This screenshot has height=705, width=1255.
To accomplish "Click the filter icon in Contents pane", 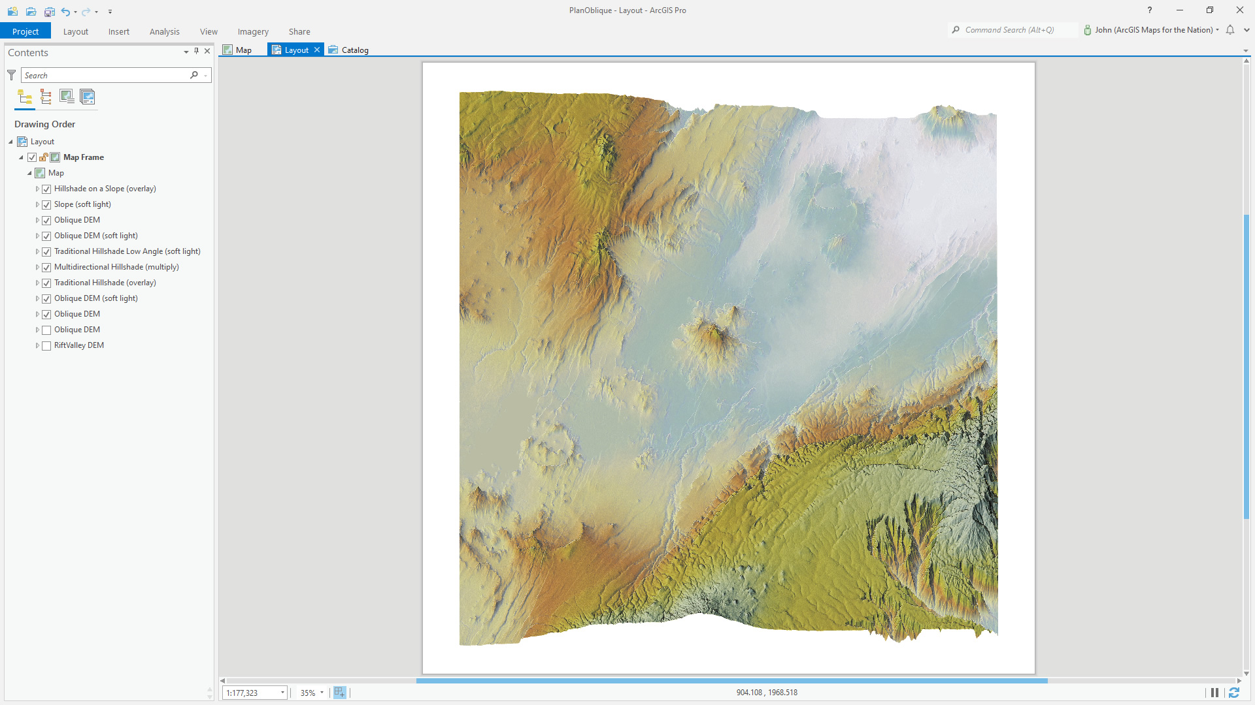I will (x=11, y=75).
